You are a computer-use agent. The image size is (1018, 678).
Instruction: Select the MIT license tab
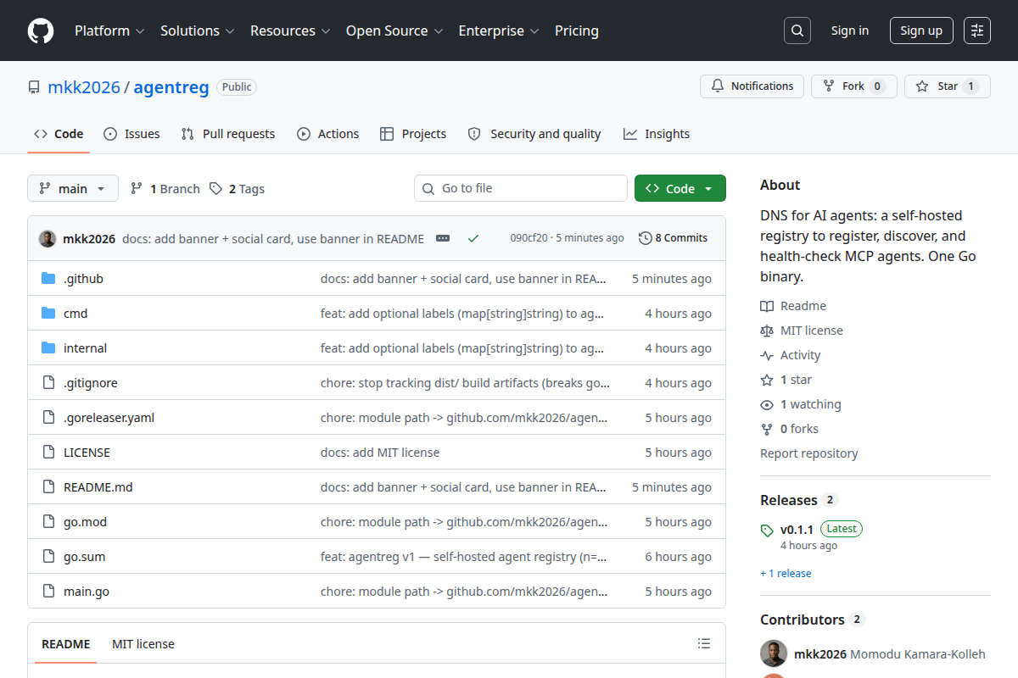tap(143, 644)
